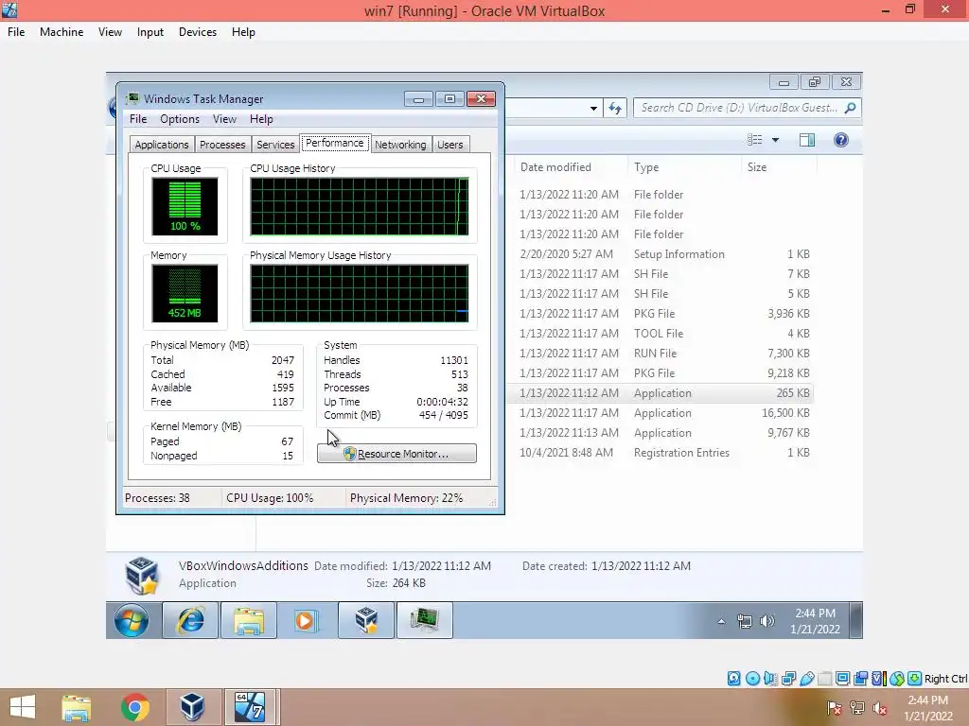The width and height of the screenshot is (969, 726).
Task: Open VirtualBox Manager from host taskbar
Action: click(x=192, y=707)
